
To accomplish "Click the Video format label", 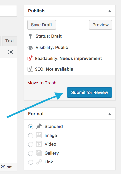I will (x=50, y=144).
